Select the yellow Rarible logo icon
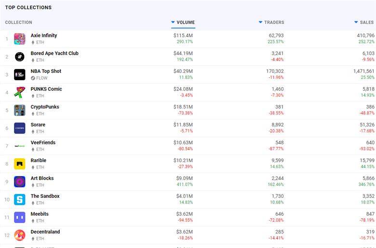 [20, 164]
